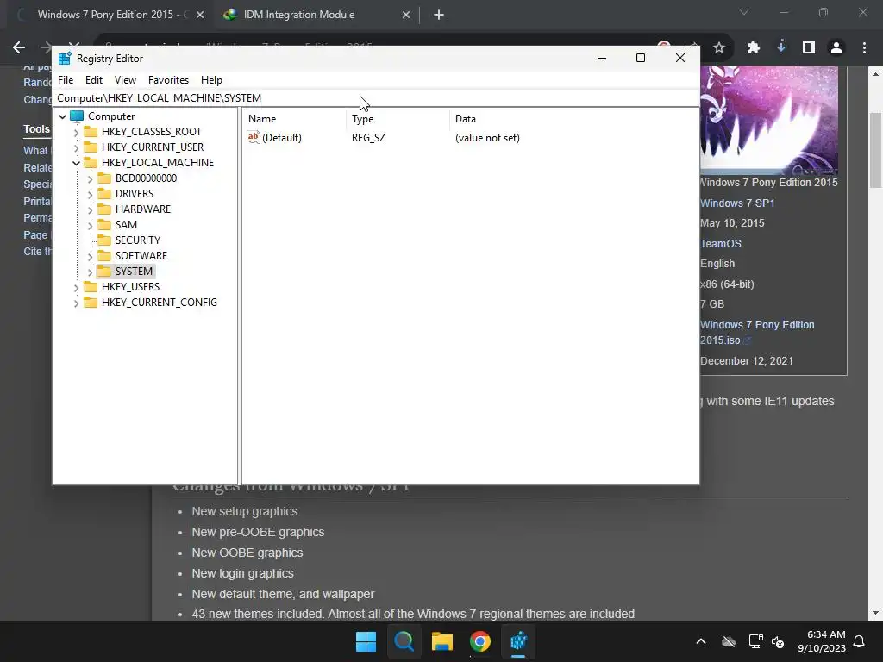The height and width of the screenshot is (662, 883).
Task: Open TeamOS link on webpage
Action: (x=721, y=244)
